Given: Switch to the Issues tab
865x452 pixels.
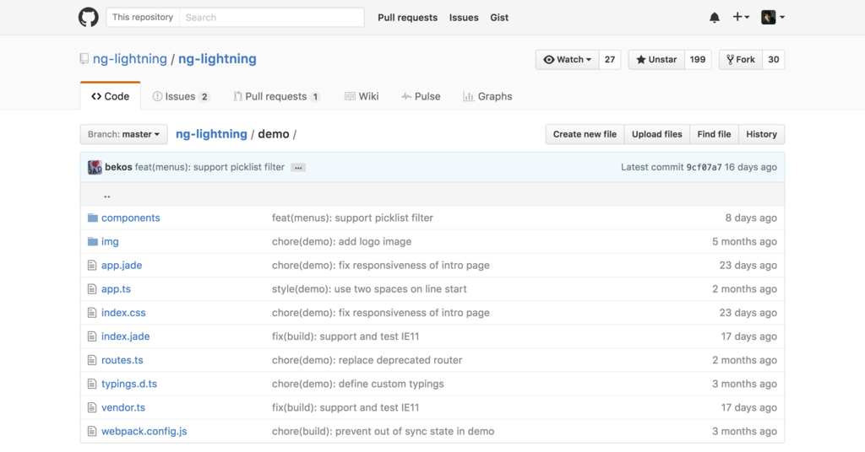Looking at the screenshot, I should (181, 96).
